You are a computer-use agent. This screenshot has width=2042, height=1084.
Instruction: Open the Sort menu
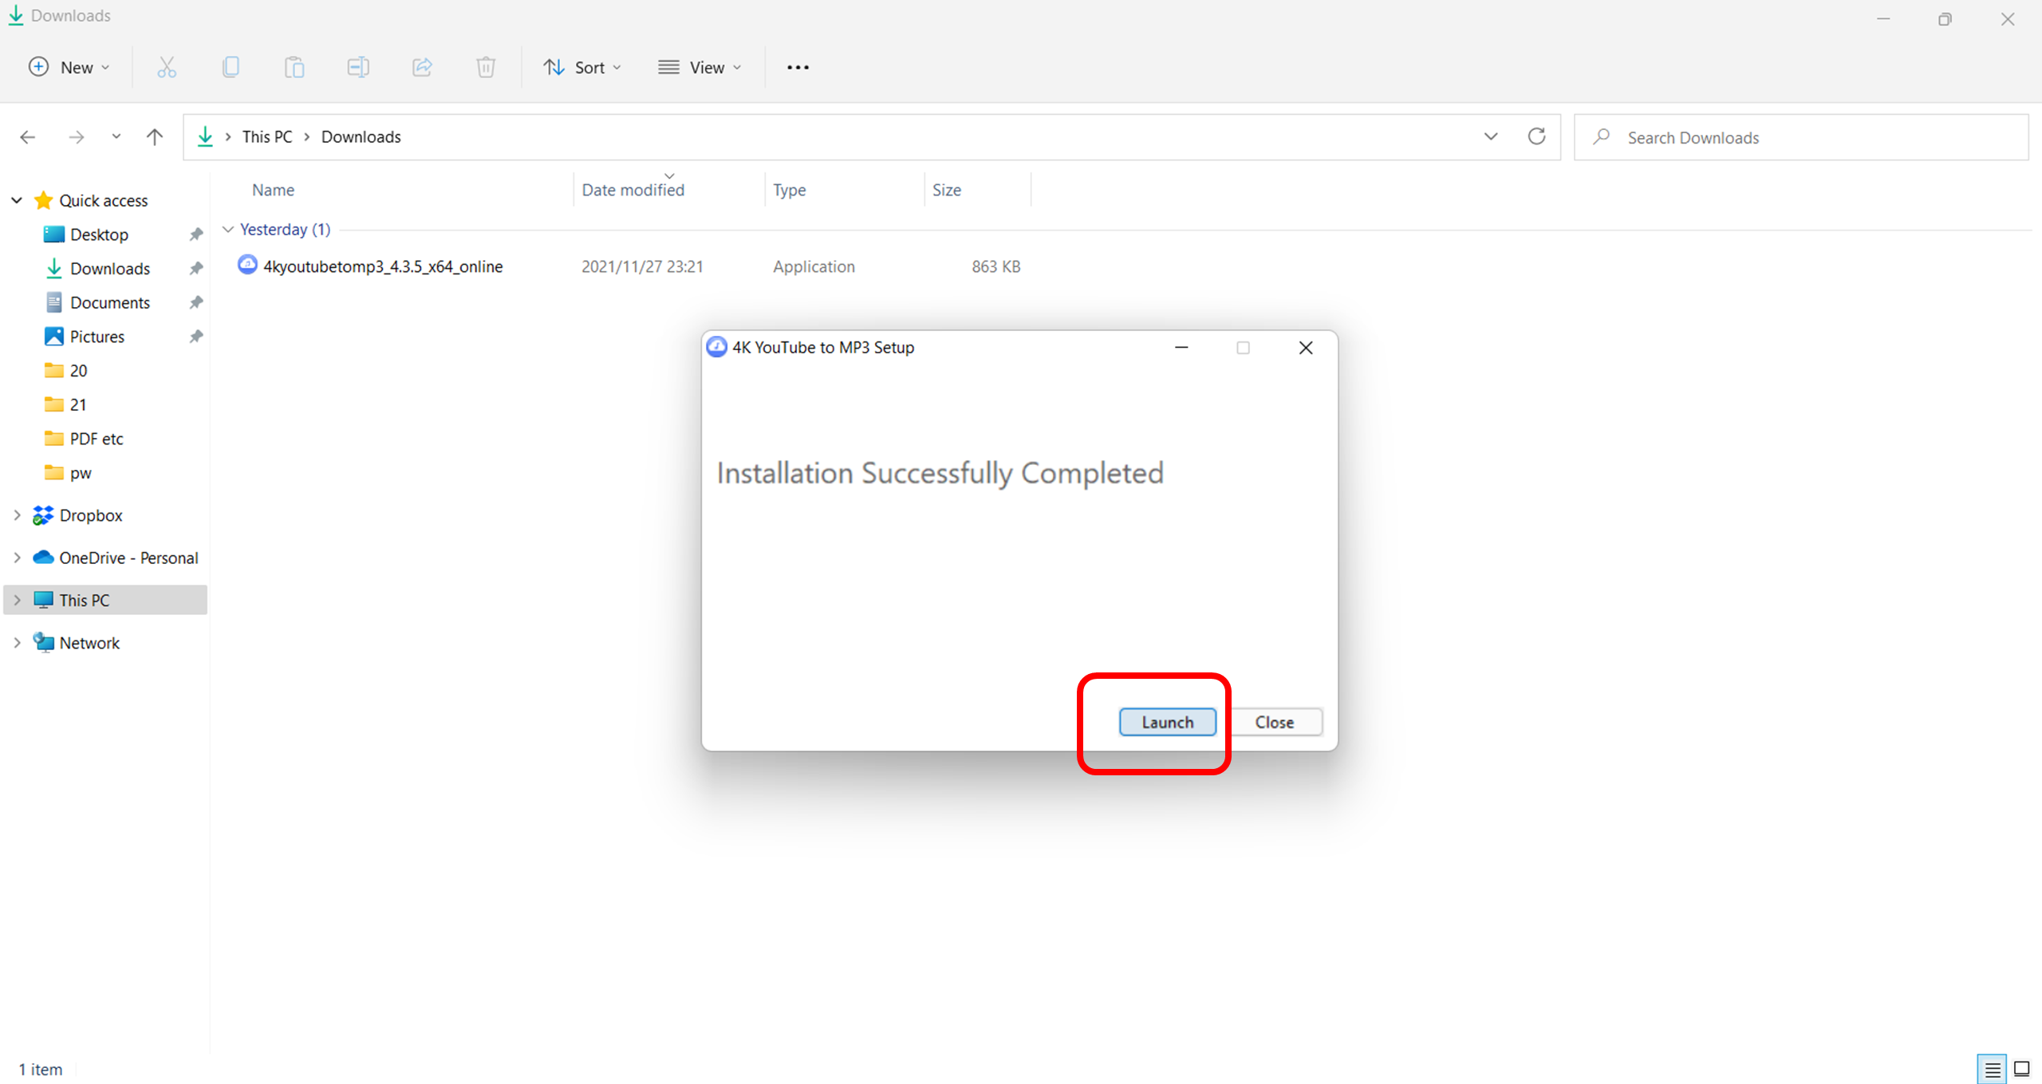click(x=582, y=67)
